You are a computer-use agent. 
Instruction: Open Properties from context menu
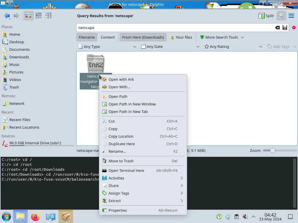coord(143,210)
